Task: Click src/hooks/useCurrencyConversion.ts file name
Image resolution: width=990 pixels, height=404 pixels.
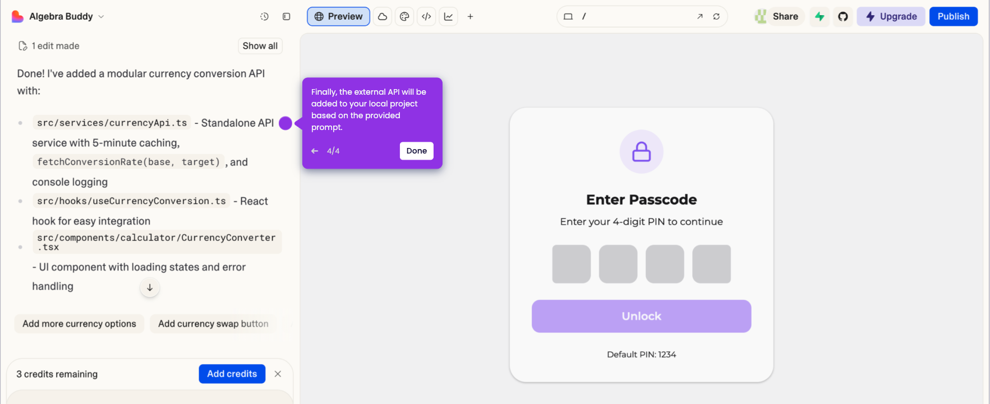Action: pos(131,201)
